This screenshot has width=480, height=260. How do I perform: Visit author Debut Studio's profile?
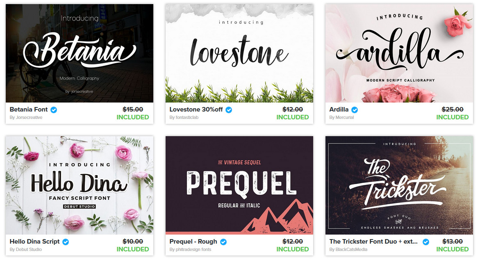[26, 250]
